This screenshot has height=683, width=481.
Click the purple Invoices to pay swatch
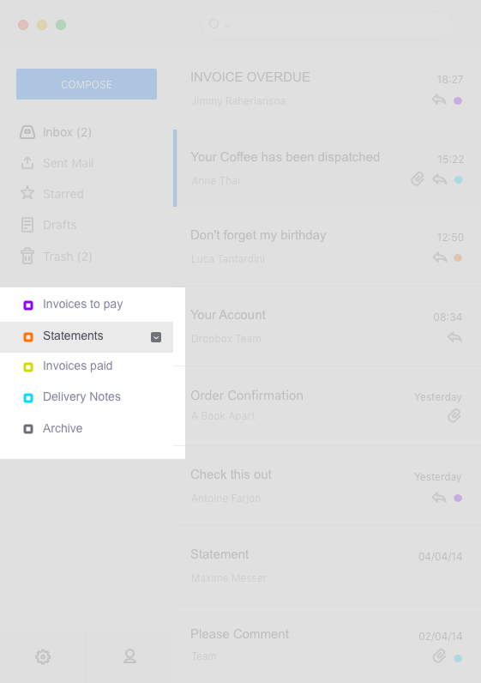pos(28,305)
